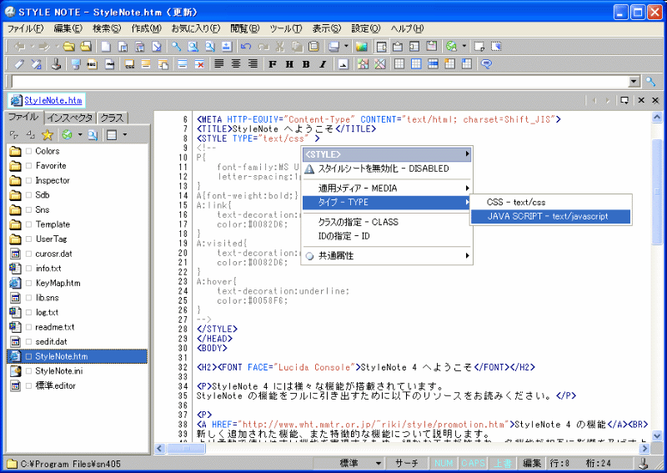Check the box beside Inspector folder
667x473 pixels.
[28, 180]
